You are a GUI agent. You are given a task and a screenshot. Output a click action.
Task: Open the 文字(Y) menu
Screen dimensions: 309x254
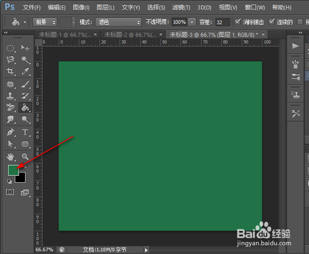point(131,8)
